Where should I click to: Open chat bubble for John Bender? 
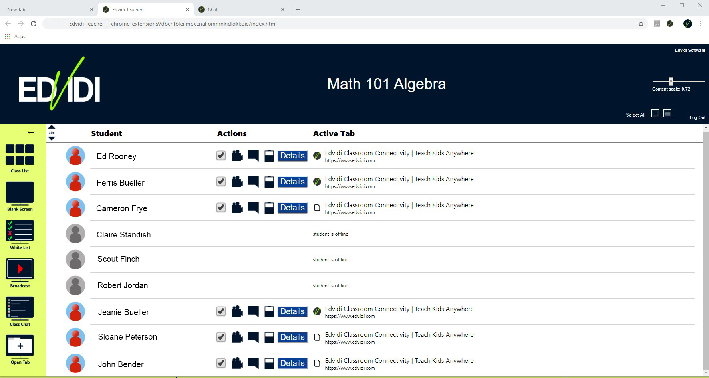pos(253,363)
